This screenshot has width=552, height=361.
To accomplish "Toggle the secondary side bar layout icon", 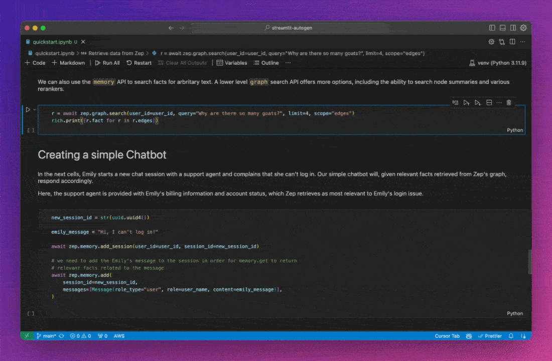I will [x=513, y=28].
